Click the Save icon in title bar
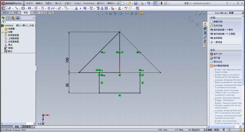 coord(136,3)
